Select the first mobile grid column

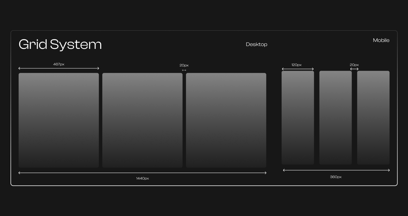(298, 117)
